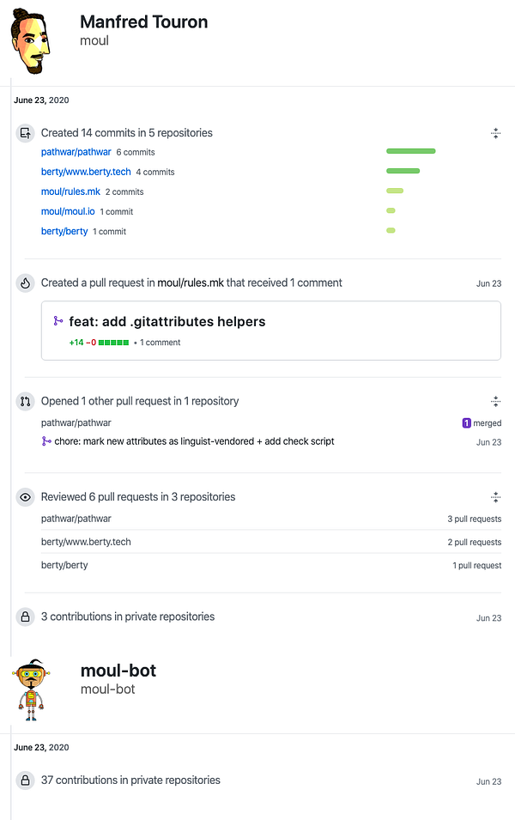Collapse the Opened 1 other pull request section
Screen dimensions: 515x820
495,401
